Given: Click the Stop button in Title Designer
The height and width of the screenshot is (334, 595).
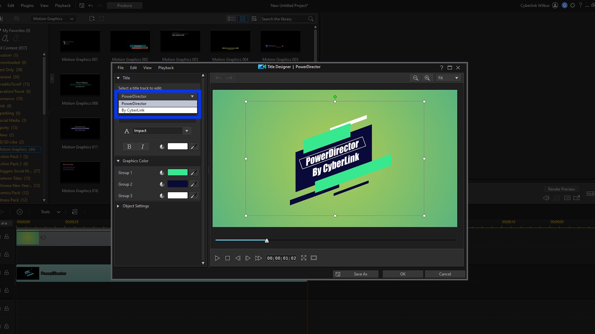Looking at the screenshot, I should 227,258.
